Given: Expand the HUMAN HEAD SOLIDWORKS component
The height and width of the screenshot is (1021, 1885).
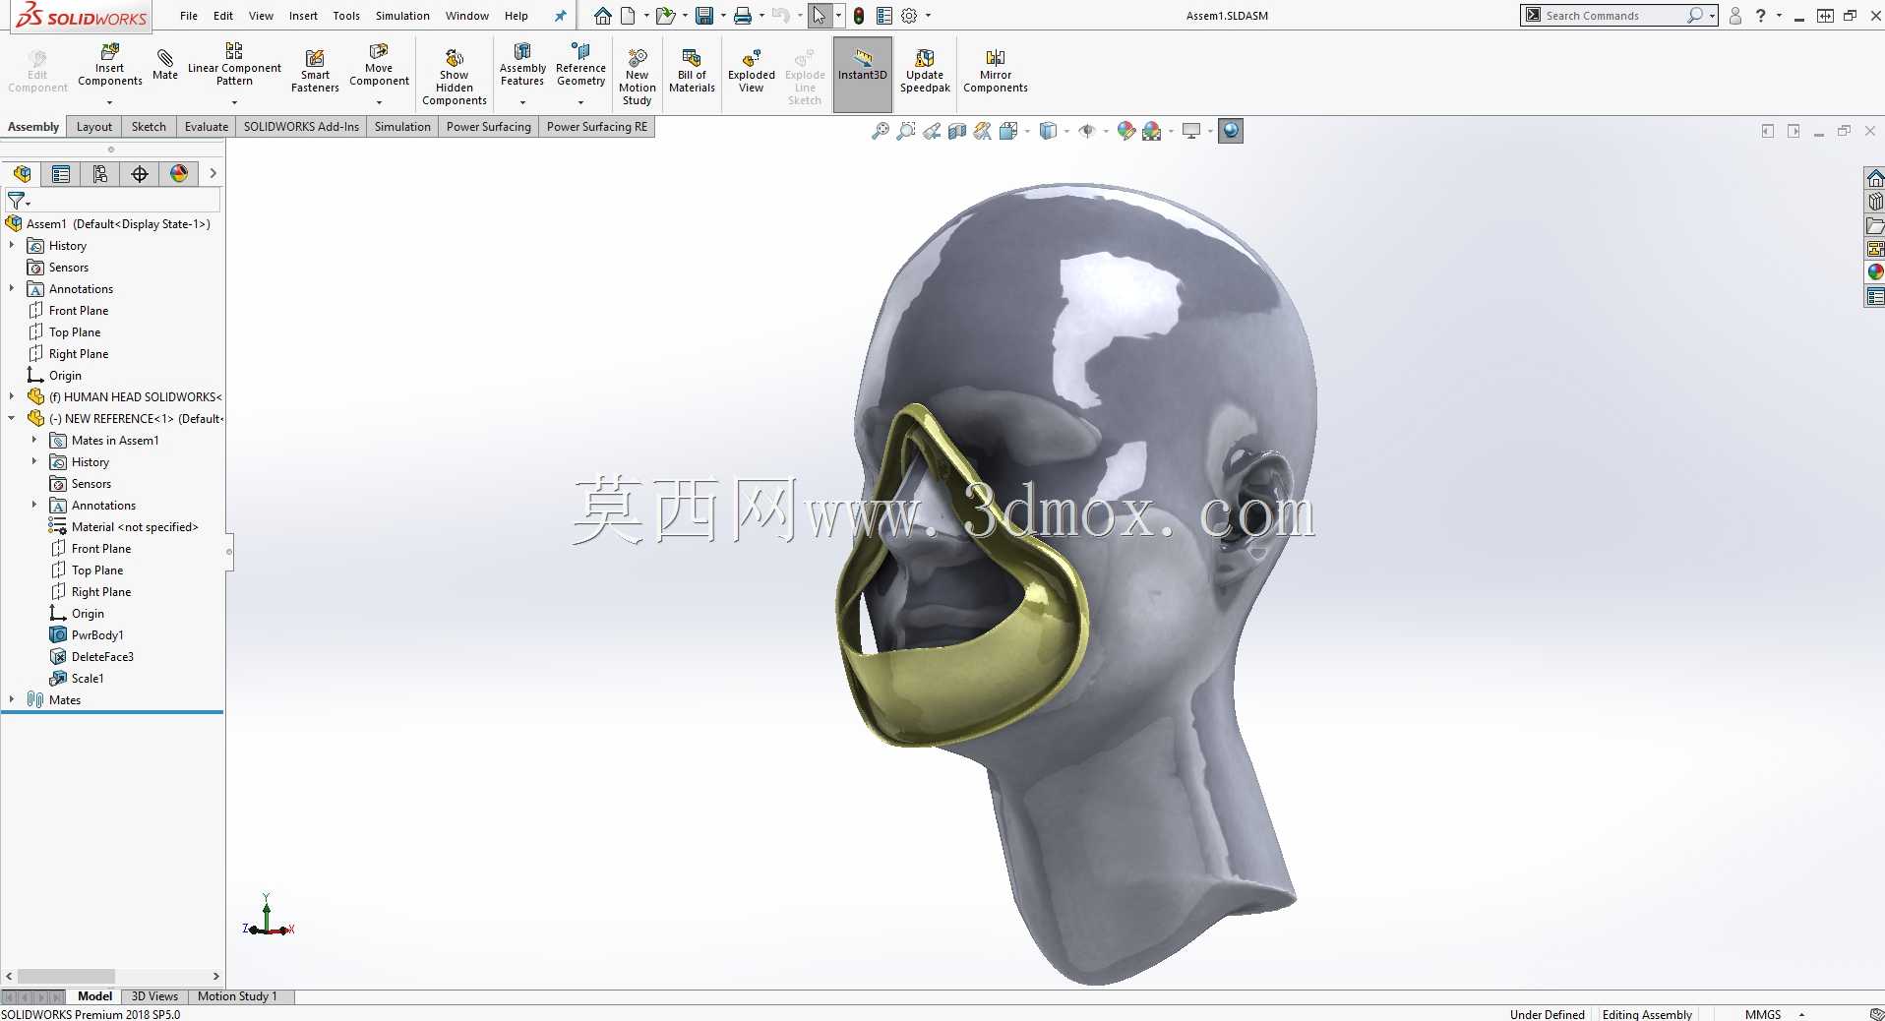Looking at the screenshot, I should pyautogui.click(x=12, y=396).
